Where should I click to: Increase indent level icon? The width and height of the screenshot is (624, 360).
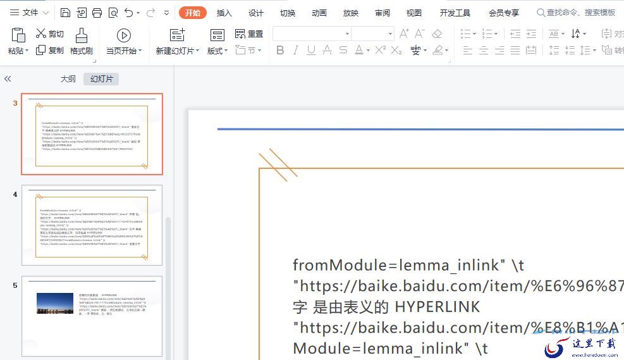(x=531, y=34)
